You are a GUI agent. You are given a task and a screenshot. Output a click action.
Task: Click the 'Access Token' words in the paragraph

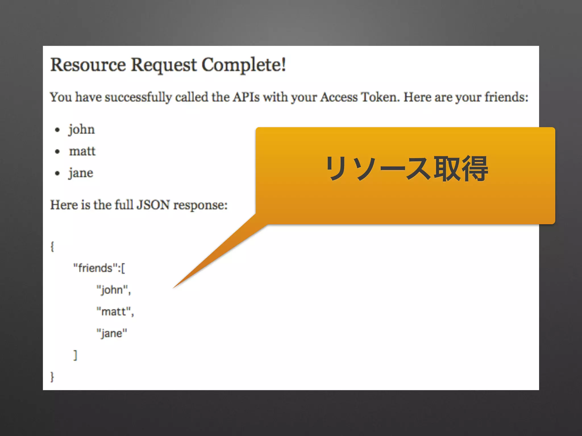360,97
